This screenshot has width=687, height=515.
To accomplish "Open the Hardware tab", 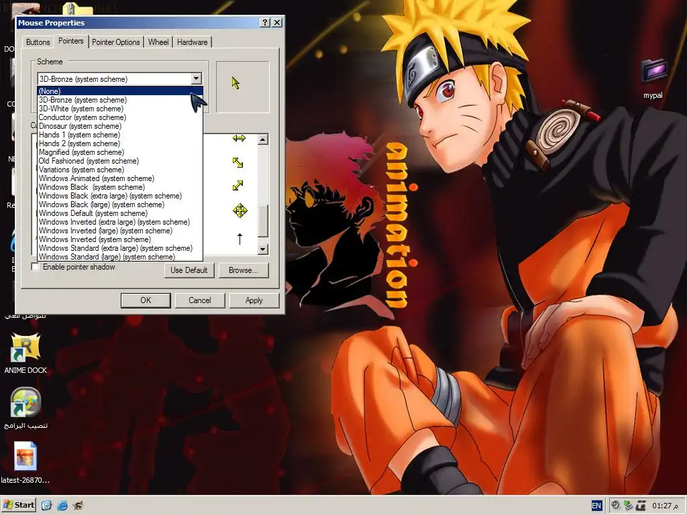I will click(193, 42).
